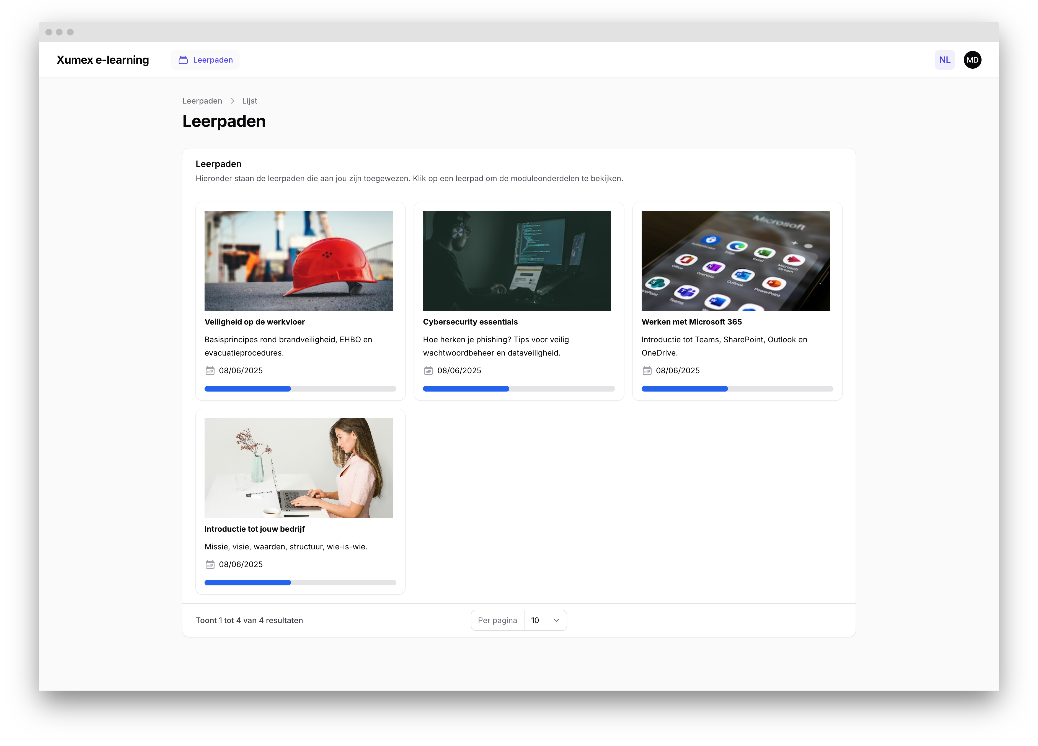Screen dimensions: 1038x746
Task: Click calendar icon on Cybersecurity card
Action: 428,371
